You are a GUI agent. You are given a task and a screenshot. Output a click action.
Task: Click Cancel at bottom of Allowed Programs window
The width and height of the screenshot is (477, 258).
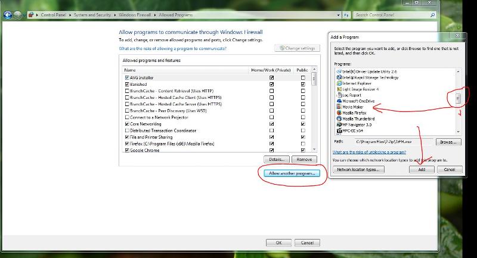(x=307, y=243)
